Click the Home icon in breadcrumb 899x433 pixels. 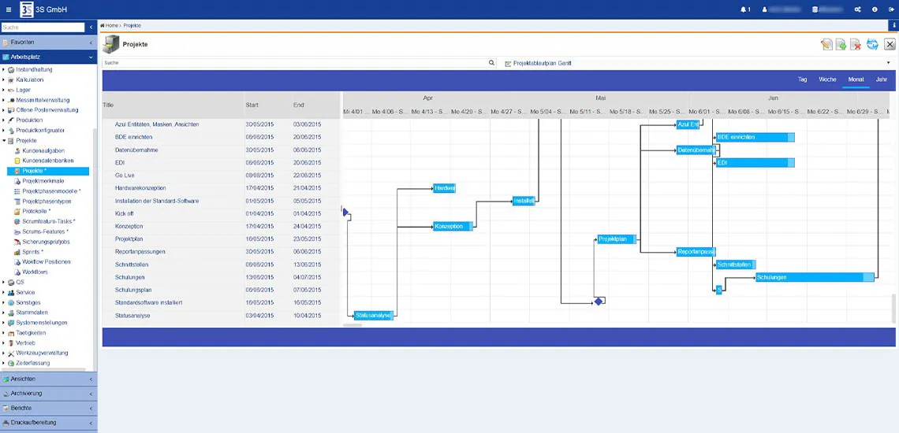pos(102,26)
